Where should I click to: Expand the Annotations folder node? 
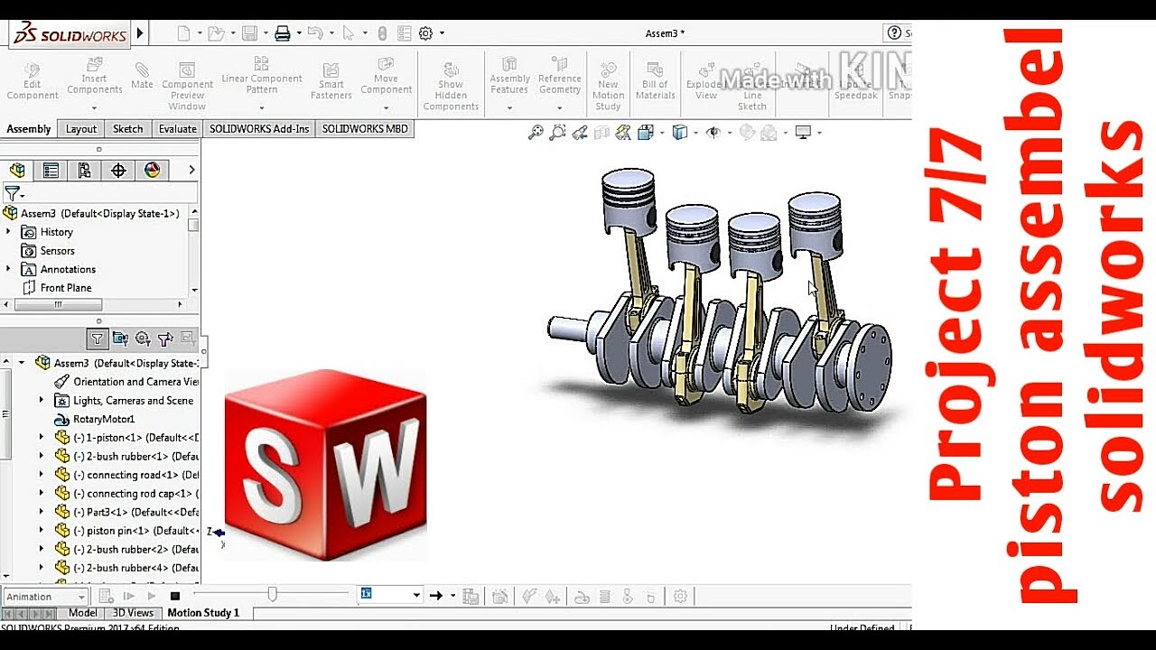(x=8, y=269)
